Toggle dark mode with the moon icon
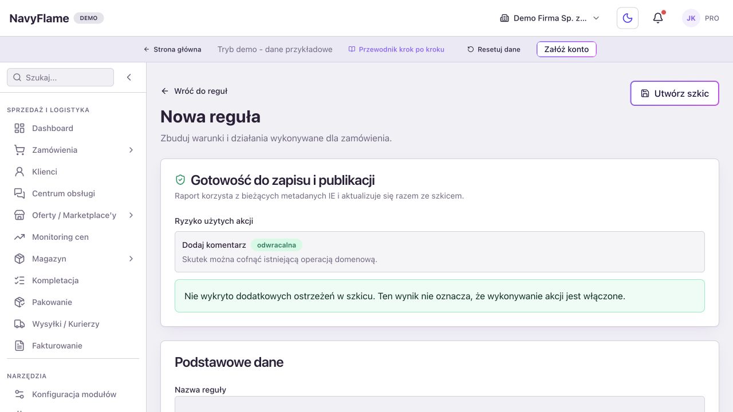The width and height of the screenshot is (733, 412). click(x=628, y=18)
